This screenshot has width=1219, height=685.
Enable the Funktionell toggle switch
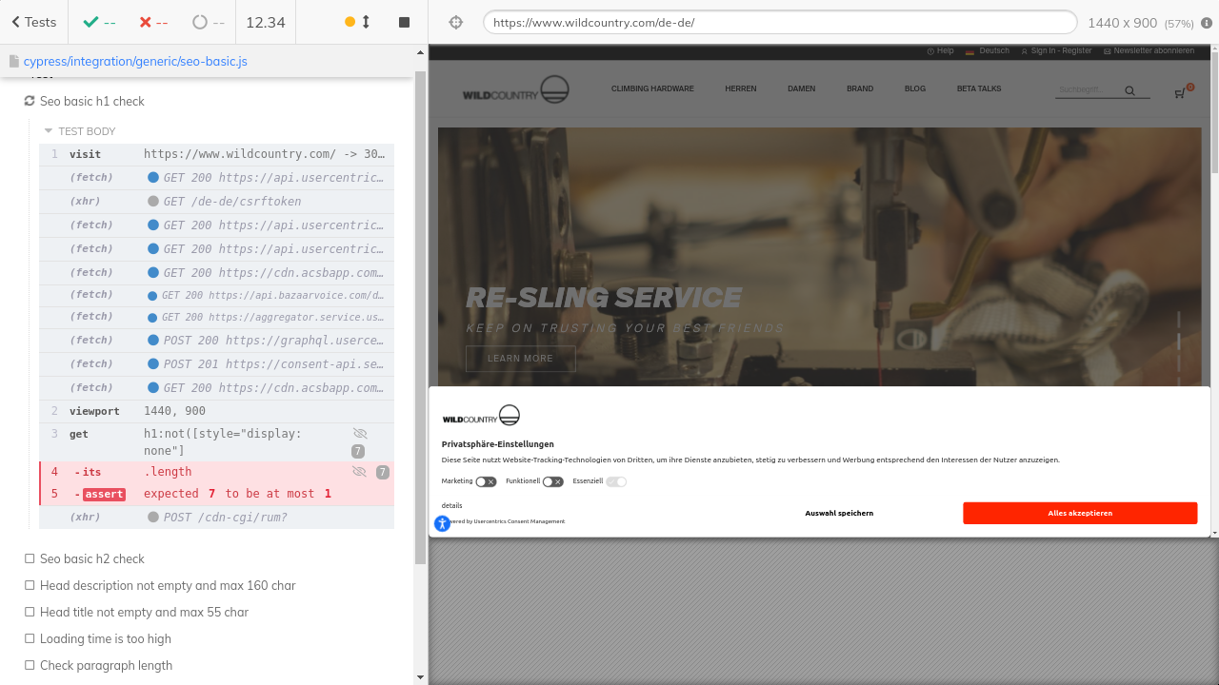coord(552,481)
